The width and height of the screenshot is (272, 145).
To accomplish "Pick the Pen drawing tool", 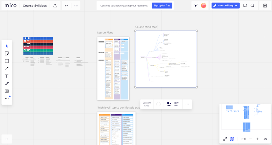I will (7, 83).
